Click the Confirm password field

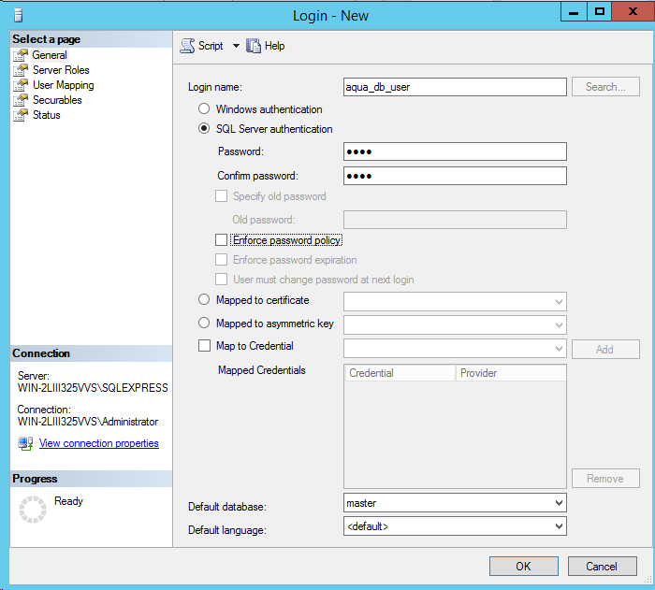pos(455,176)
